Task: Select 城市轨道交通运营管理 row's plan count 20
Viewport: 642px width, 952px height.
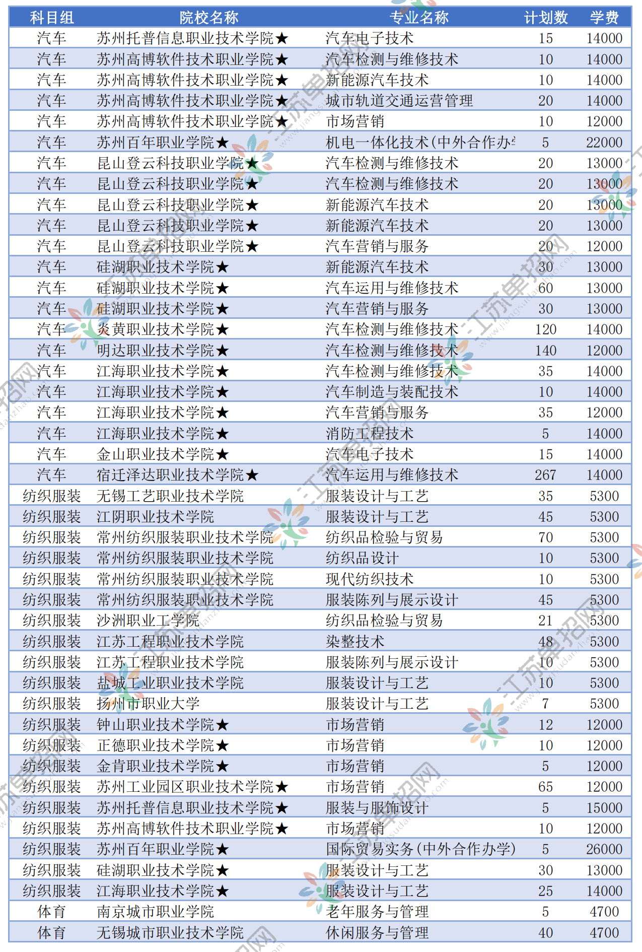Action: (546, 101)
